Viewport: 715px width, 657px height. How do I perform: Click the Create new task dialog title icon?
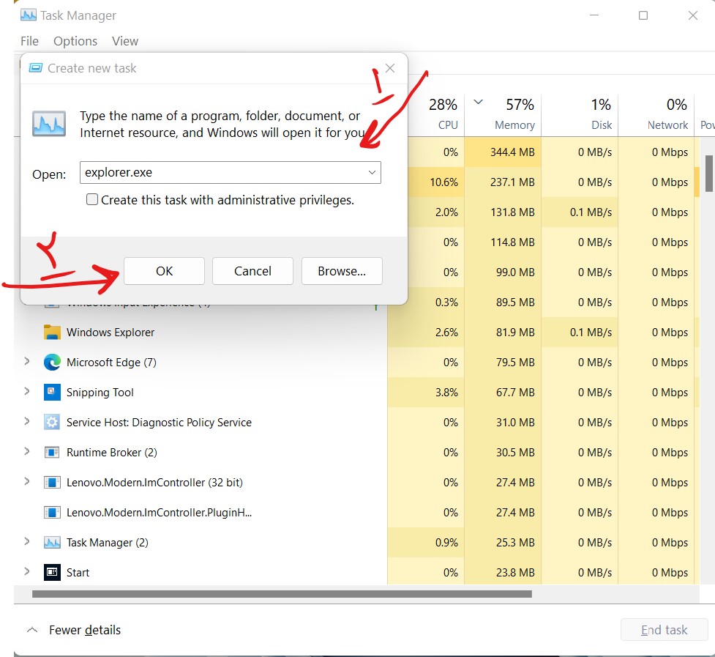36,68
